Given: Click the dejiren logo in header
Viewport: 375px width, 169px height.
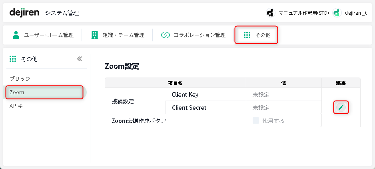Looking at the screenshot, I should [x=24, y=12].
